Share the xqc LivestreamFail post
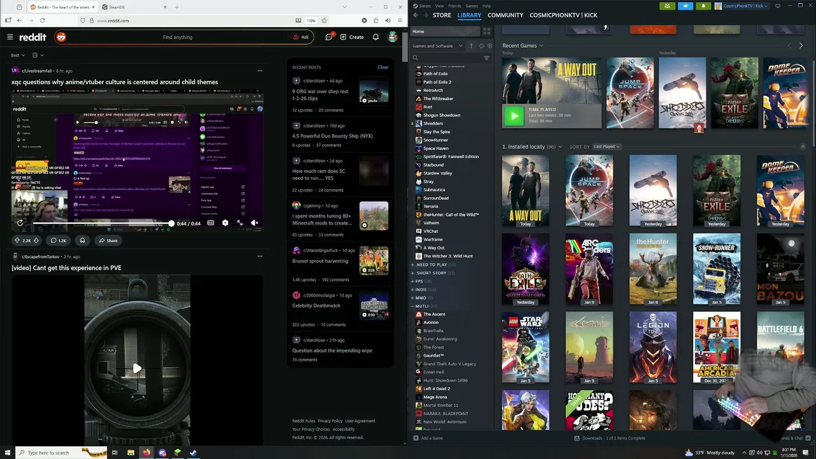 point(108,240)
